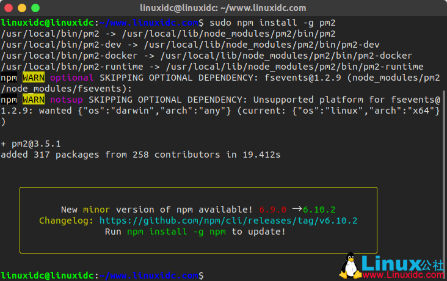Click 'fsevents@1.2.9' in the optional warning
The width and height of the screenshot is (447, 281).
[303, 78]
